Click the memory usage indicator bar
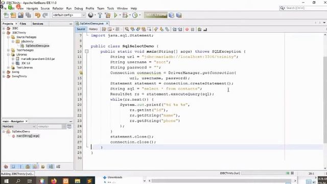Viewport: 327px width, 184px height. pyautogui.click(x=155, y=15)
